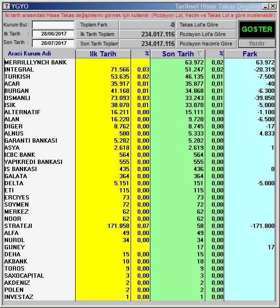The width and height of the screenshot is (280, 308).
Task: Select Pozisyon Lot'a Göre view
Action: [x=206, y=34]
